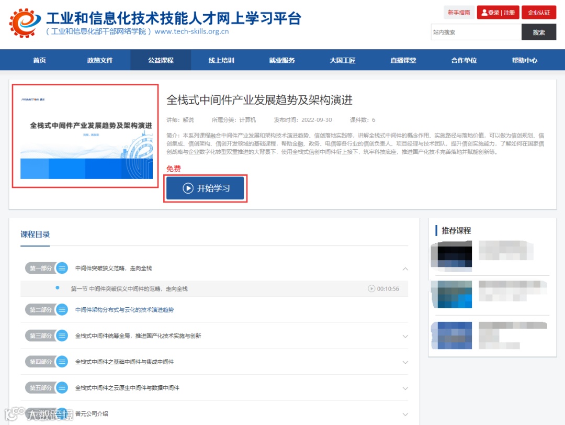Click title 全栈式中间件之云原生中间件与数据中间件
The height and width of the screenshot is (425, 565).
click(127, 388)
